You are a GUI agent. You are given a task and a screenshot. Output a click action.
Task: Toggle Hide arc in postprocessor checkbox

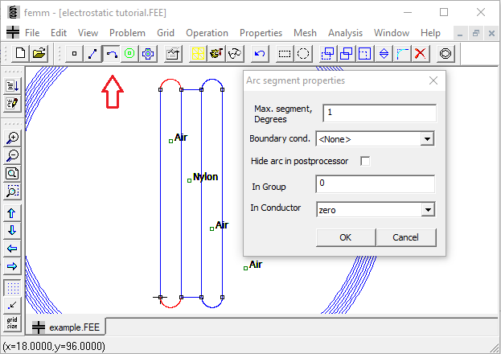point(365,161)
